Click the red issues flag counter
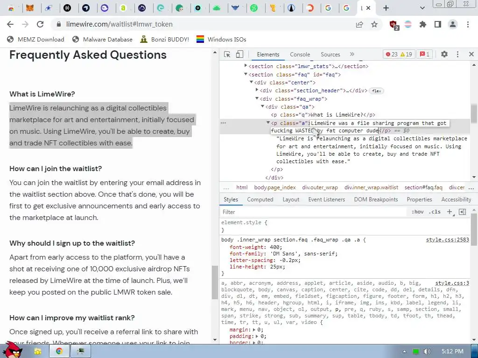The image size is (478, 358). (x=424, y=55)
